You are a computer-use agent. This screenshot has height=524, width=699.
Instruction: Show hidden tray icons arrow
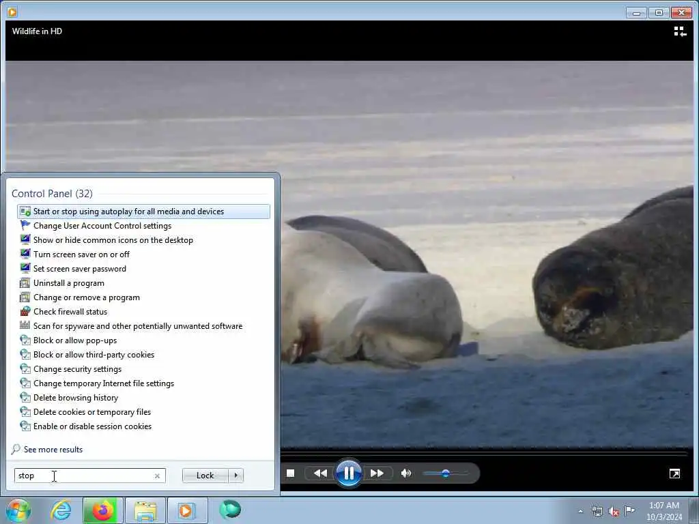click(580, 511)
